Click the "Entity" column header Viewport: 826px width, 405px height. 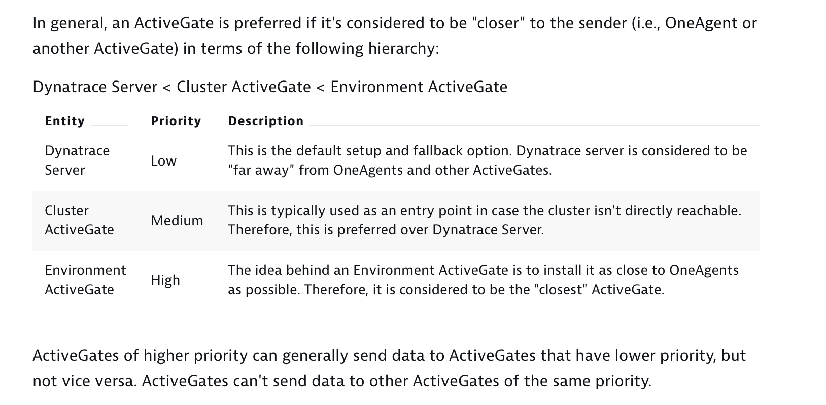(64, 121)
